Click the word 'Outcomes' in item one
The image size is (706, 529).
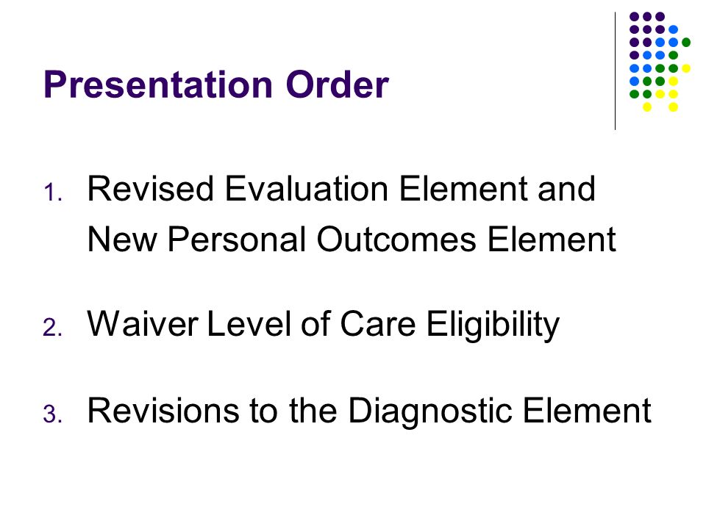click(396, 240)
